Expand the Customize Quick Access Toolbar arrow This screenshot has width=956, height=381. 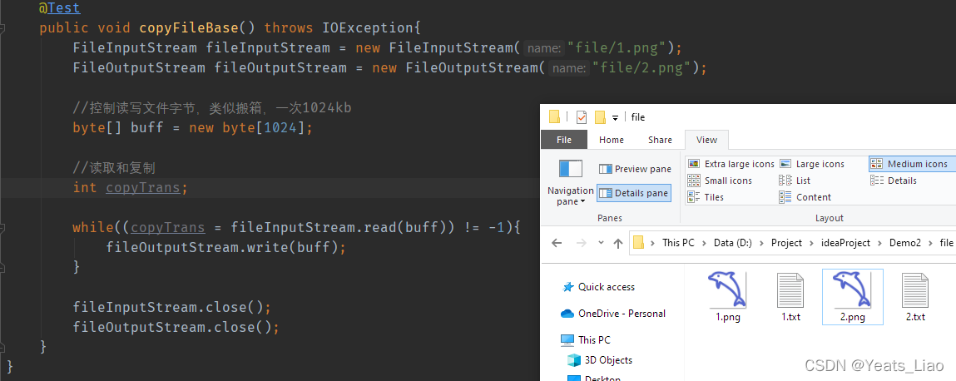(x=615, y=118)
